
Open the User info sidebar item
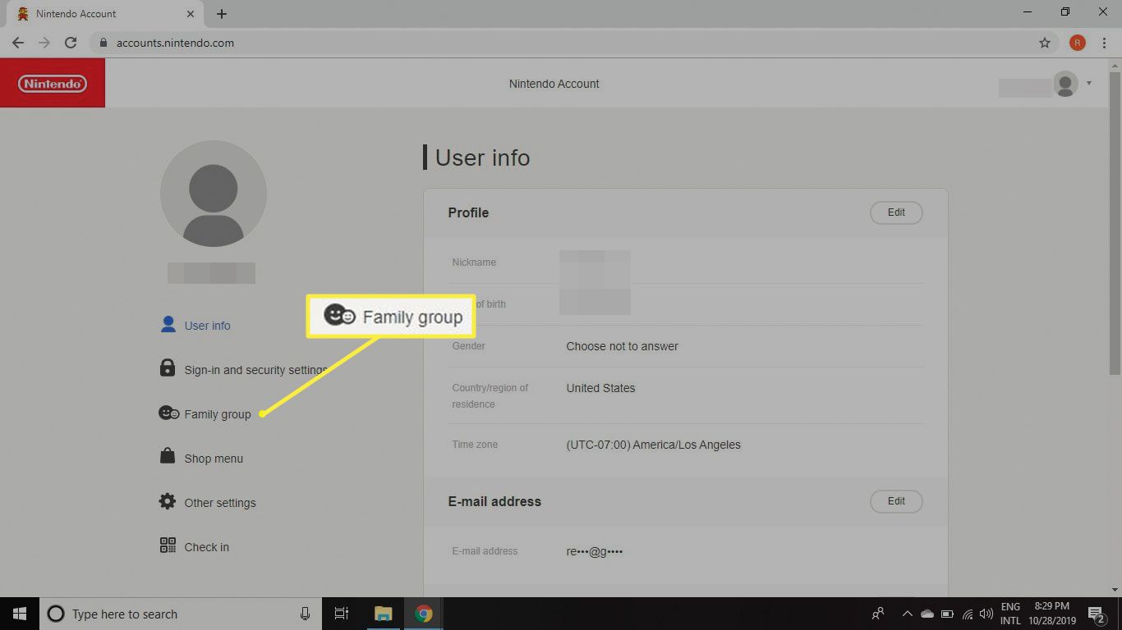coord(195,326)
